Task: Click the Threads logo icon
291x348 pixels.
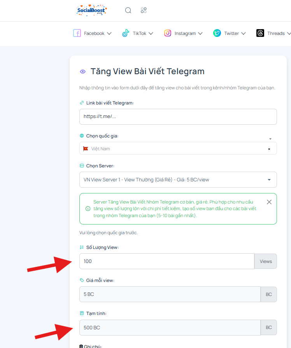Action: point(260,33)
